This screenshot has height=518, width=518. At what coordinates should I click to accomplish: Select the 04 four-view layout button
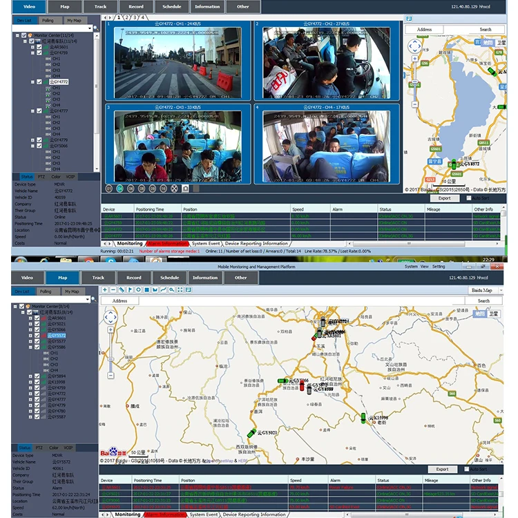tap(120, 189)
